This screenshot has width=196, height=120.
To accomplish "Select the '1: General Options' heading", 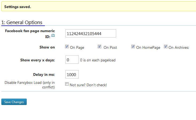I will [22, 22].
